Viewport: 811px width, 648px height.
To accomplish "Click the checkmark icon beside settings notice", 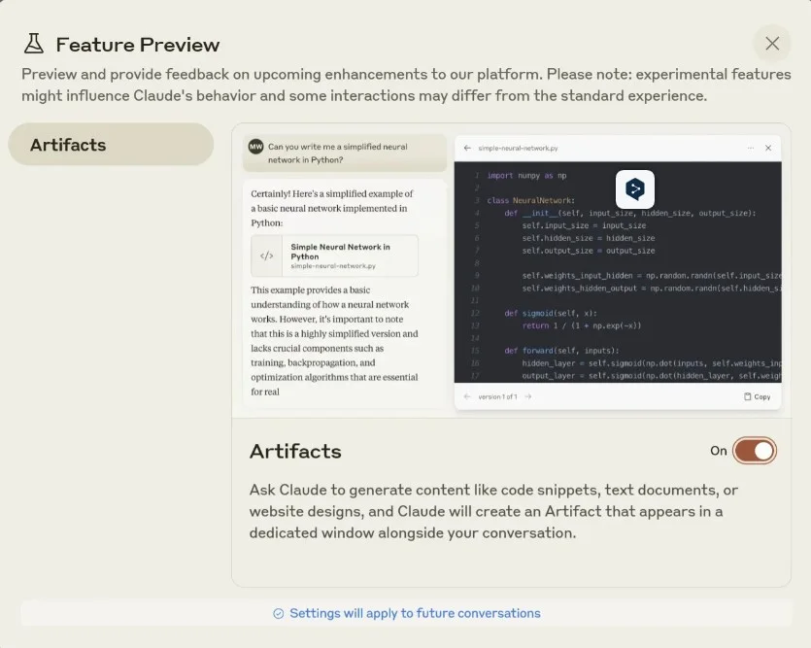I will tap(278, 613).
